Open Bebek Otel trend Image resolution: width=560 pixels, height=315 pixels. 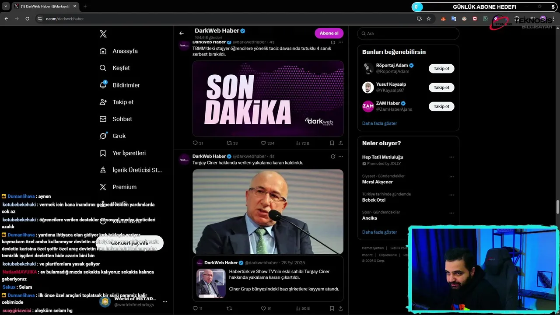(374, 200)
